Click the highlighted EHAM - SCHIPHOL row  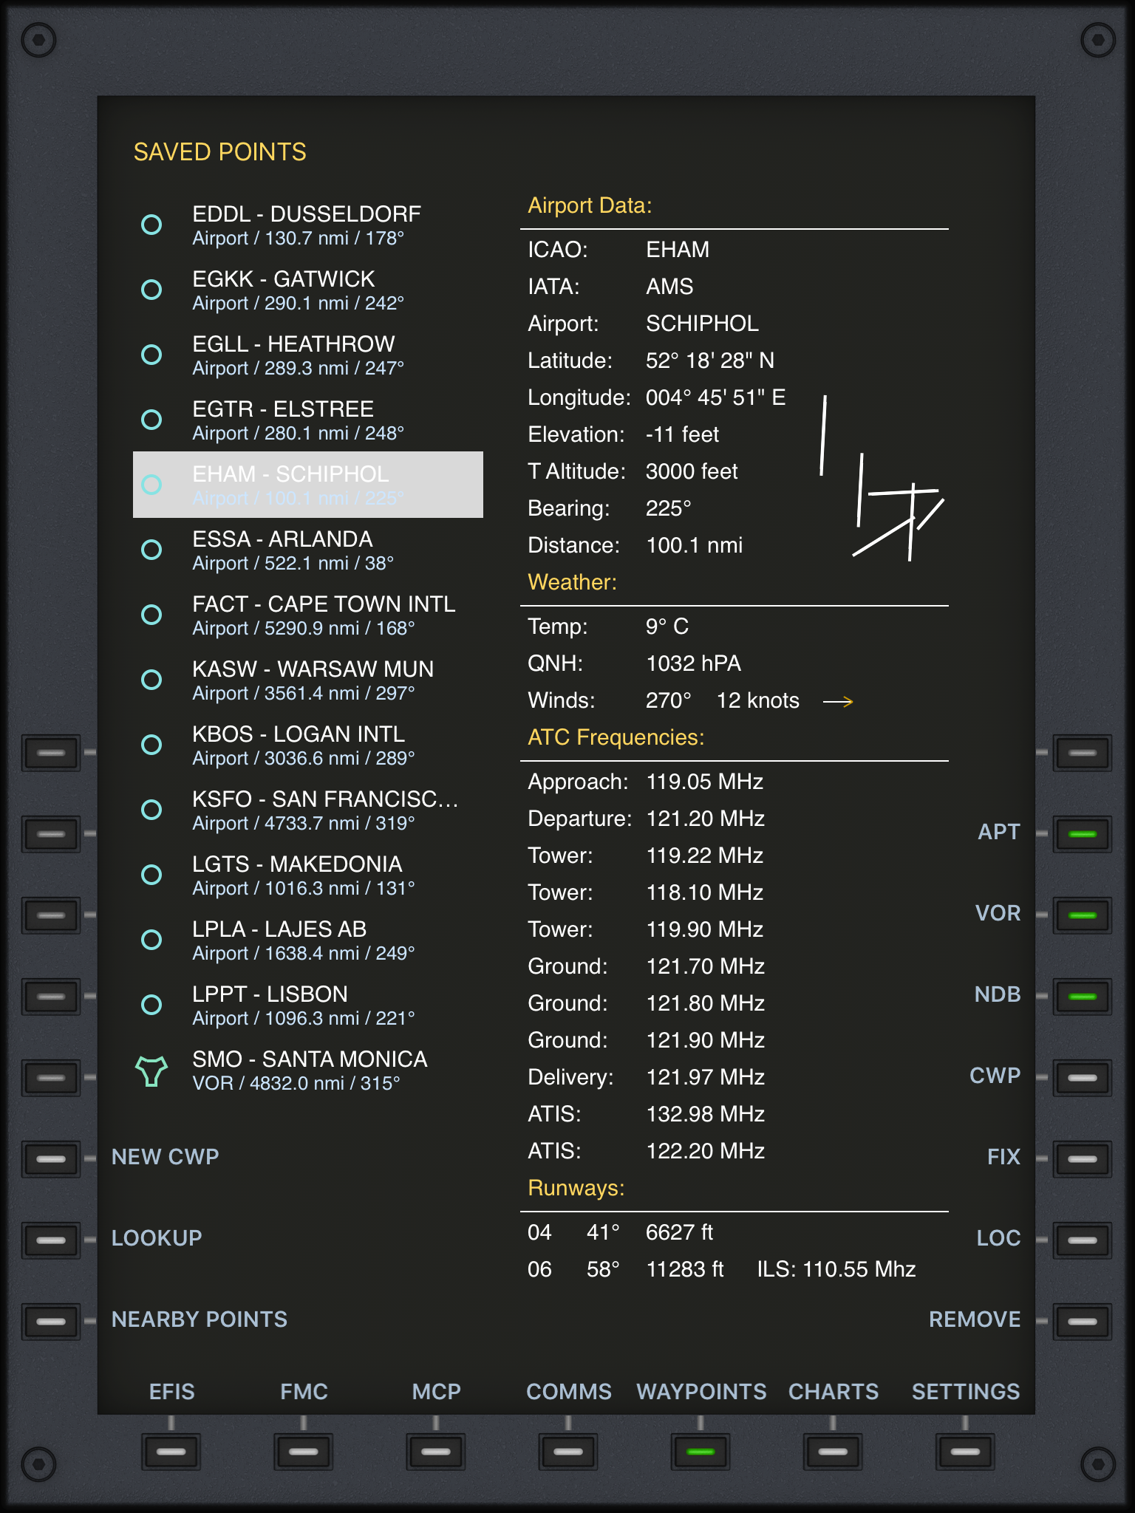(308, 485)
